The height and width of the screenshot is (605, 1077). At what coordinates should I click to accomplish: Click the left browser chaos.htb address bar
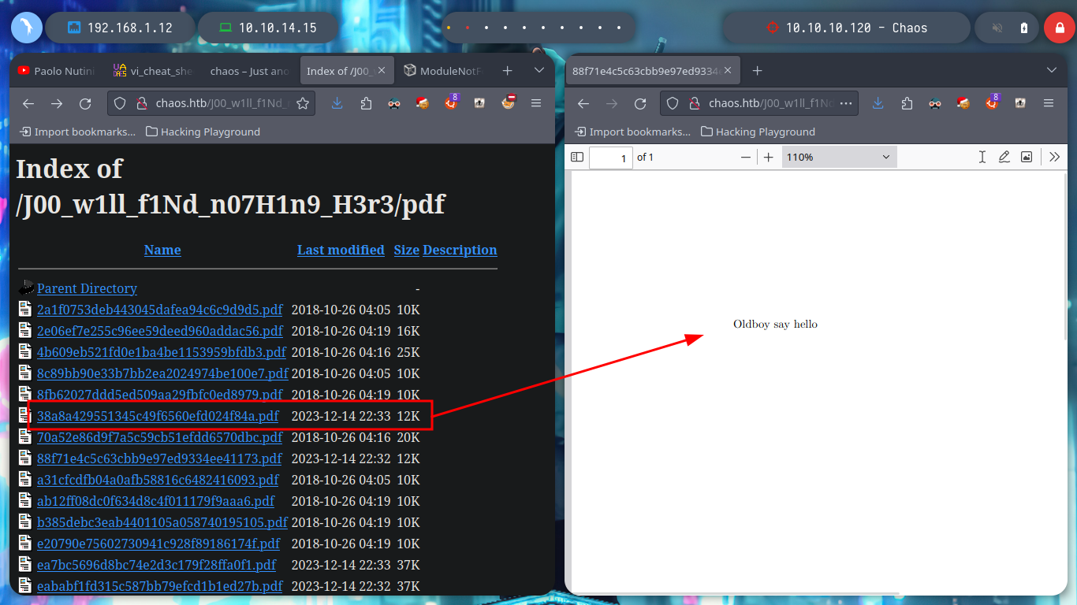click(211, 103)
